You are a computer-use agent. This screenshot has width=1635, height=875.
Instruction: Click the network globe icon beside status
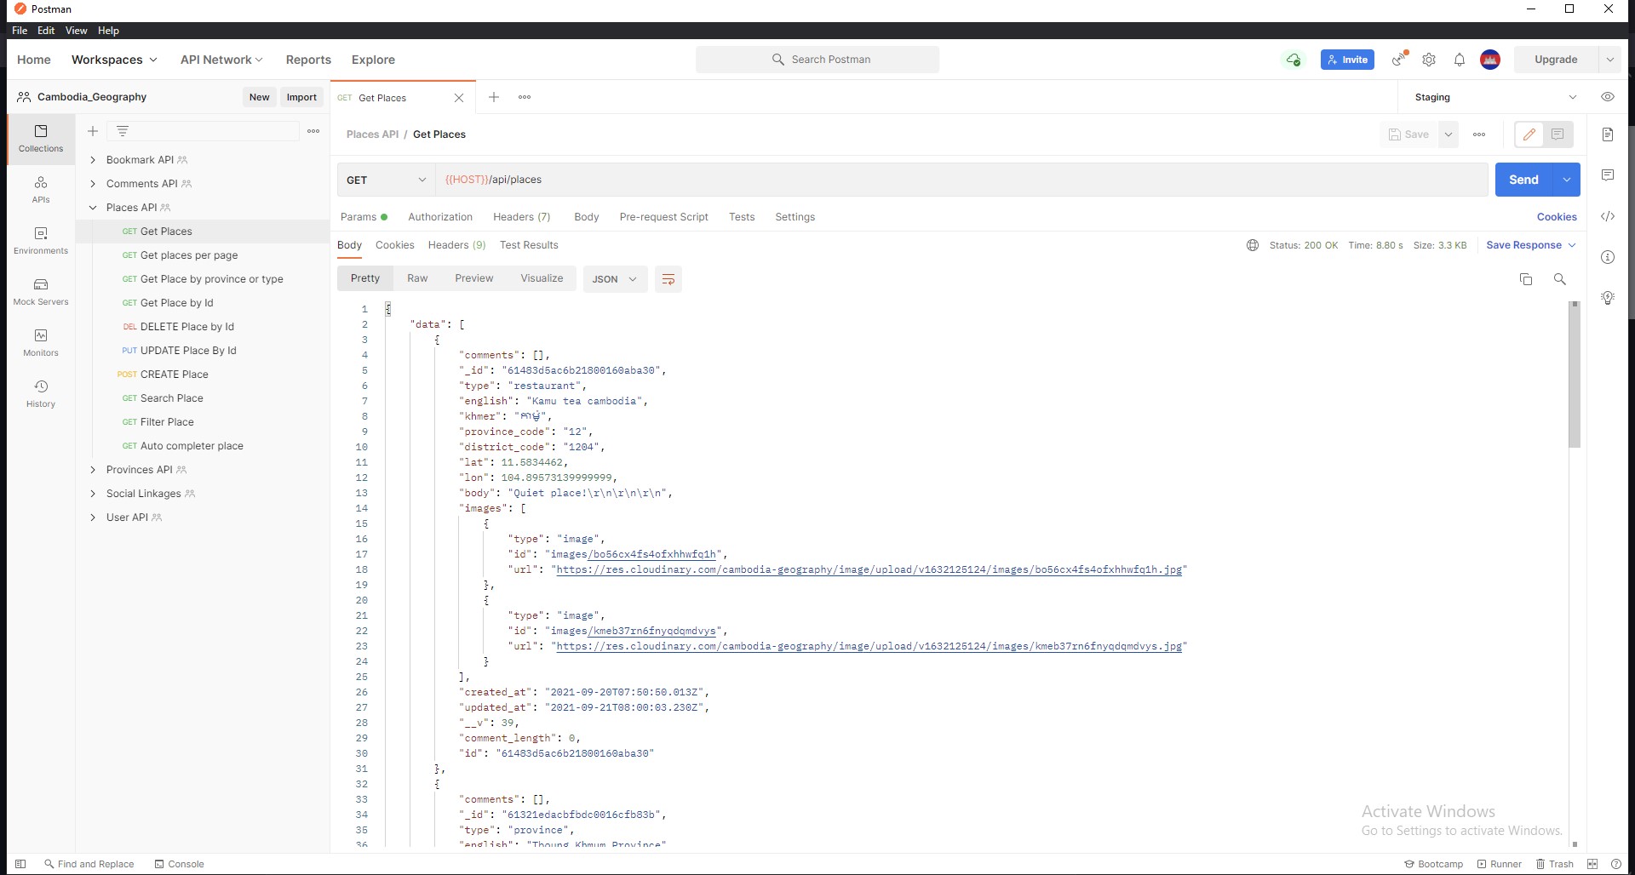point(1253,245)
